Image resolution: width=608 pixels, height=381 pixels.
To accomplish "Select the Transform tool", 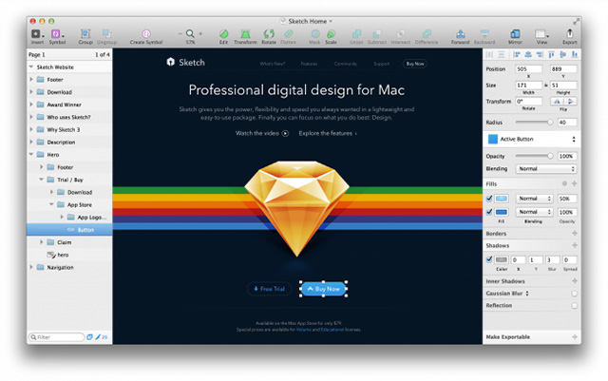I will click(x=245, y=34).
